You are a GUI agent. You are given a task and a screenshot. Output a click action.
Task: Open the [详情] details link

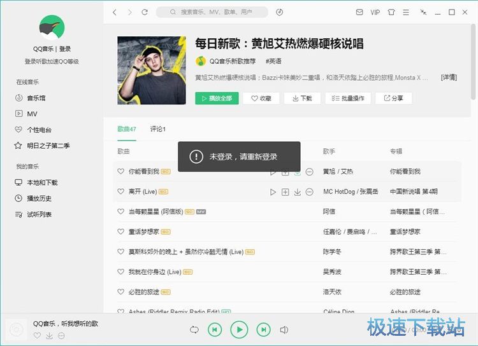[x=449, y=78]
